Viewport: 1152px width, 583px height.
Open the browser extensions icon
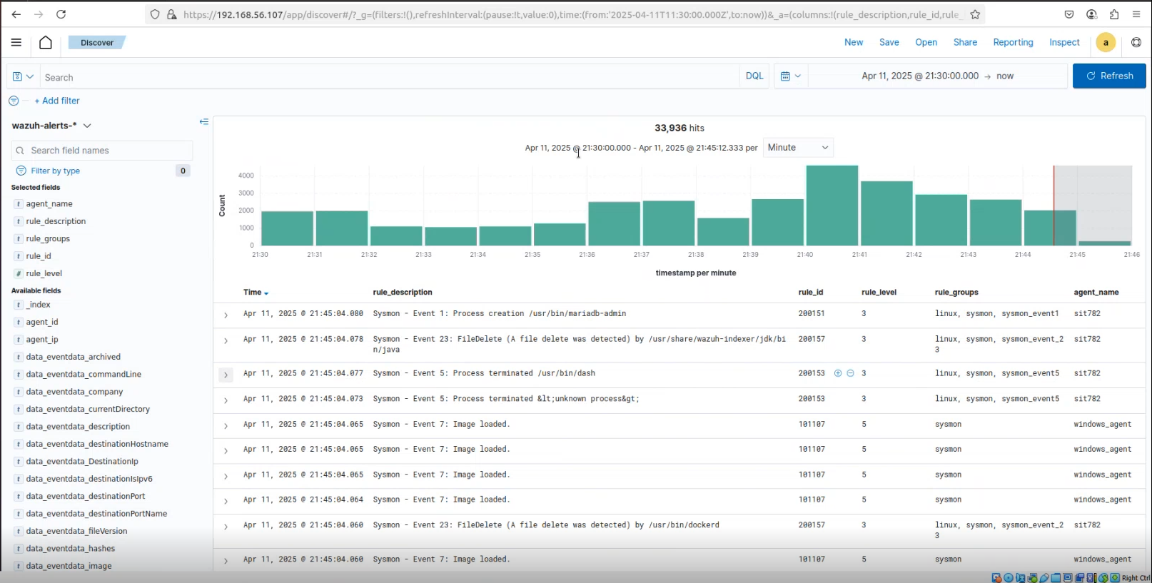click(1114, 14)
